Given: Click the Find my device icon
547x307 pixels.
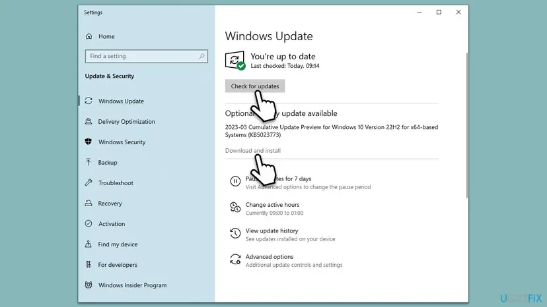Looking at the screenshot, I should [89, 244].
